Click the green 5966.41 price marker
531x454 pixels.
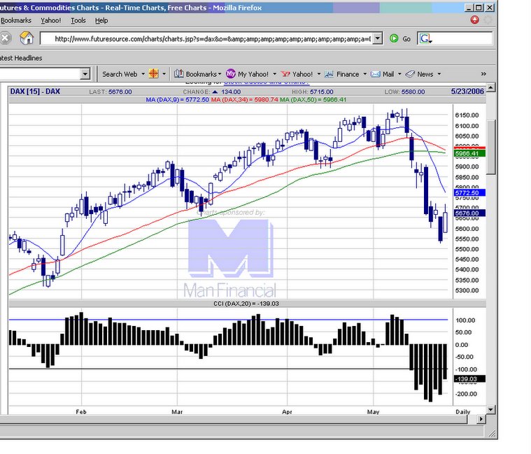point(469,154)
